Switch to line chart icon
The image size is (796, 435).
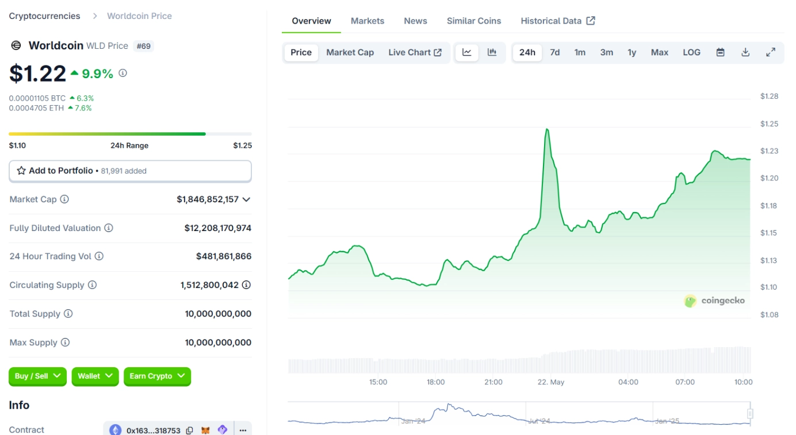coord(467,52)
